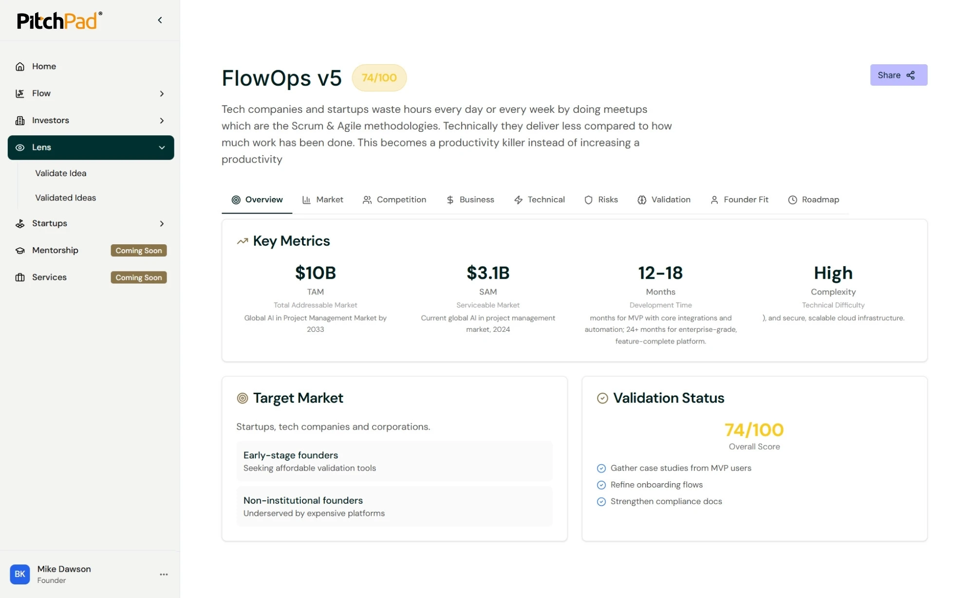Collapse the sidebar with the back arrow
Screen dimensions: 974x598
tap(160, 20)
